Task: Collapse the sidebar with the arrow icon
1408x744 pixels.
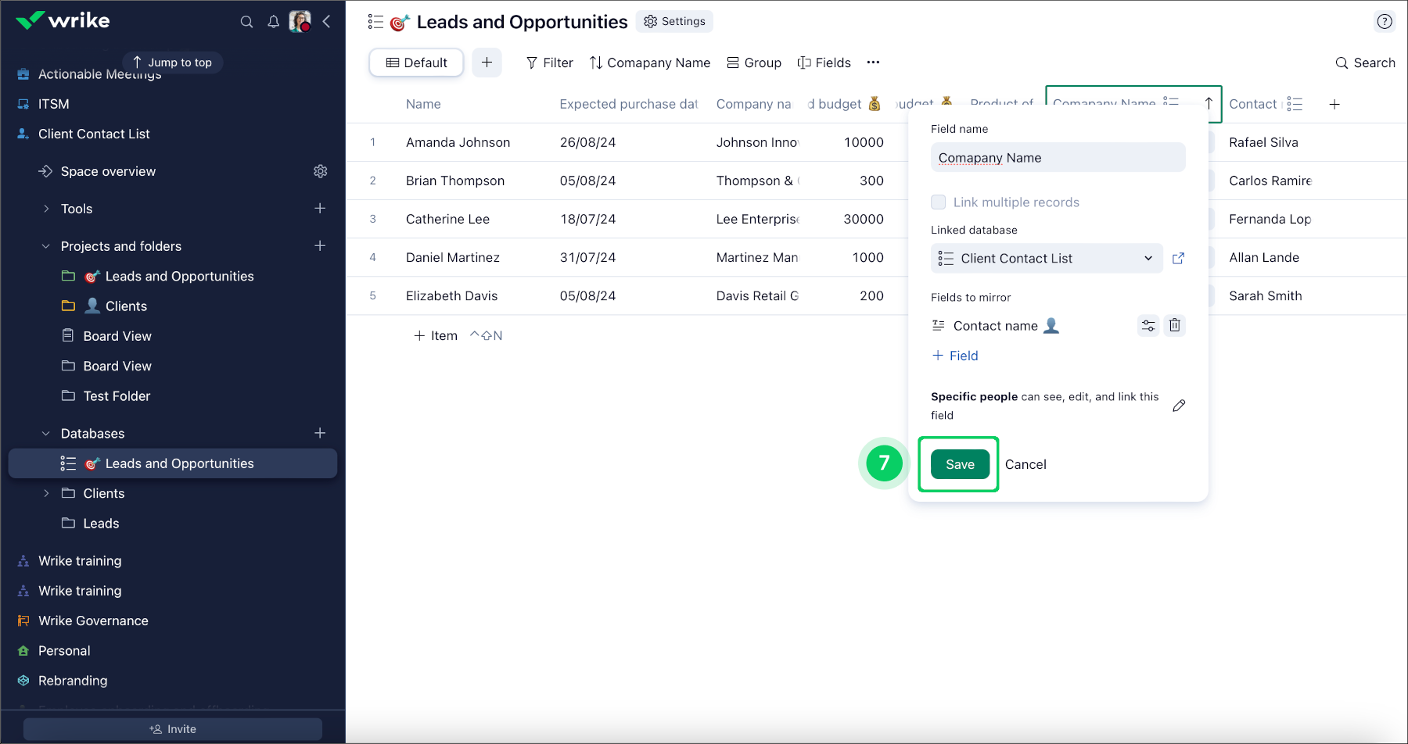Action: (x=327, y=22)
